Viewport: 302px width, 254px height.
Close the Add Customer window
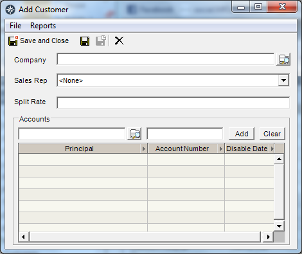click(x=282, y=7)
